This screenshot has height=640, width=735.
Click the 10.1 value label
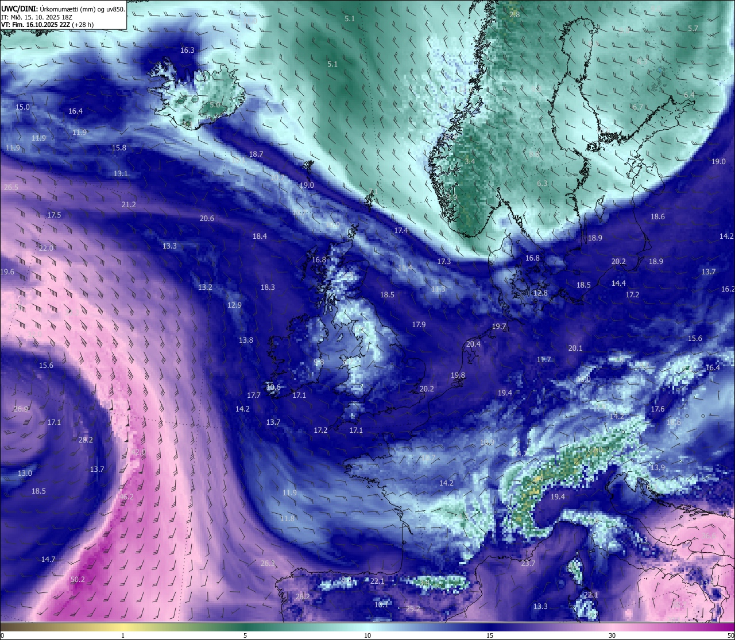(381, 605)
